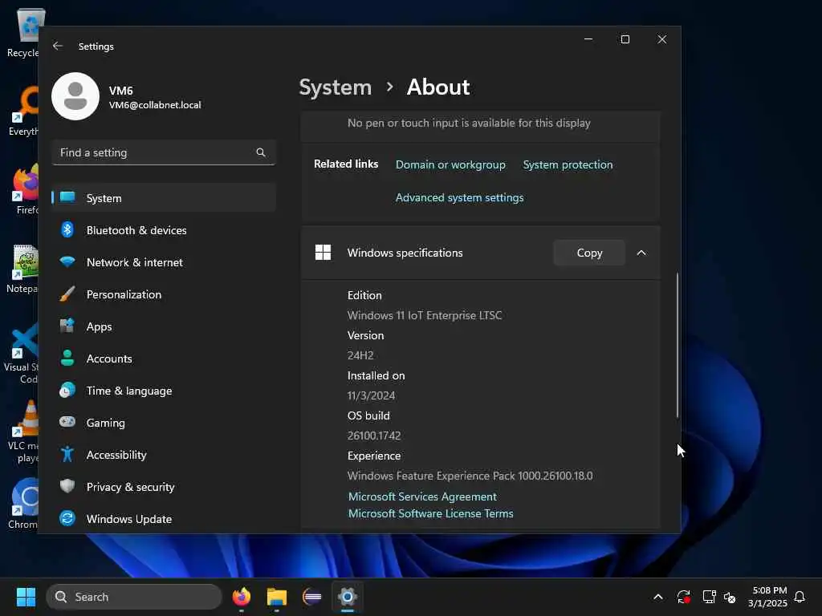
Task: Click the version value 24H2
Action: [x=360, y=355]
